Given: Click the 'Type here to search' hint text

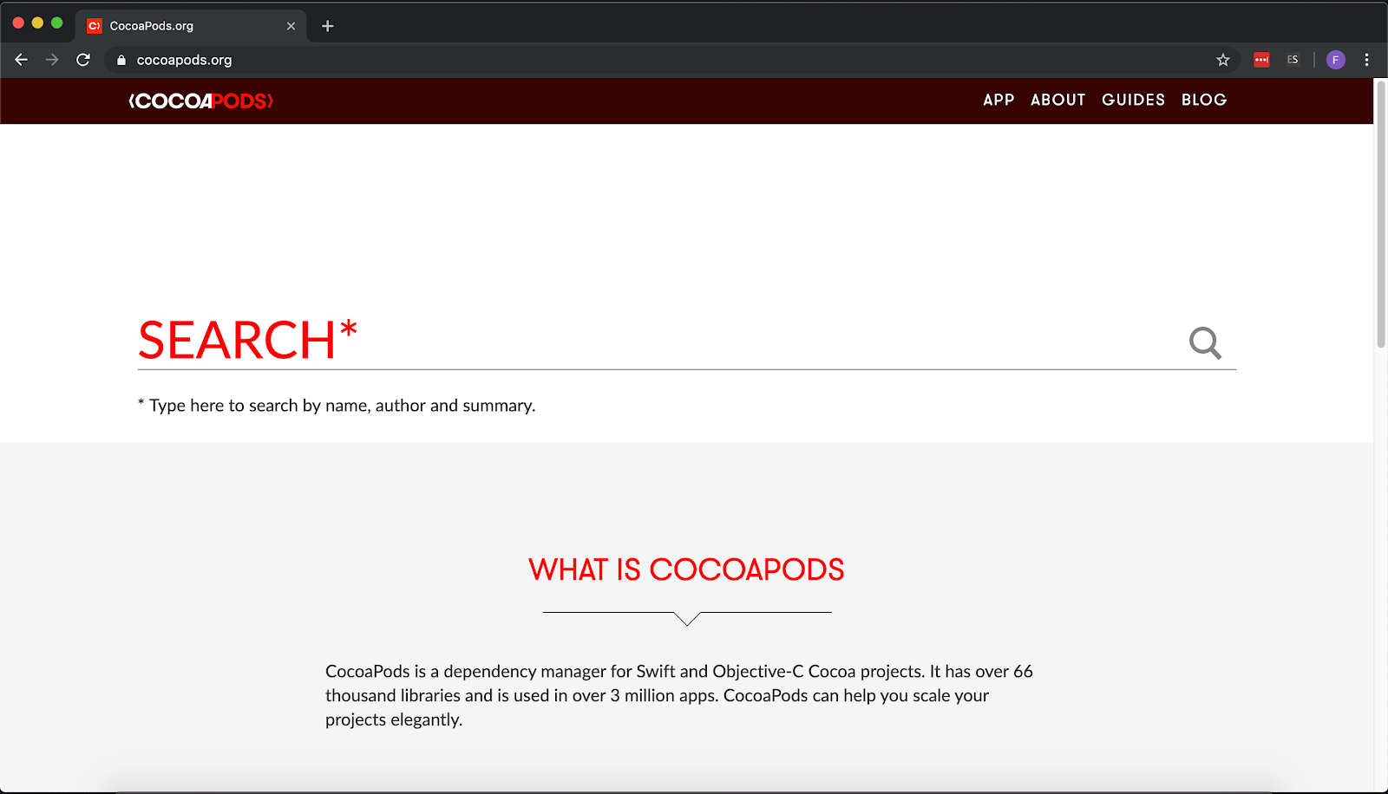Looking at the screenshot, I should coord(337,406).
